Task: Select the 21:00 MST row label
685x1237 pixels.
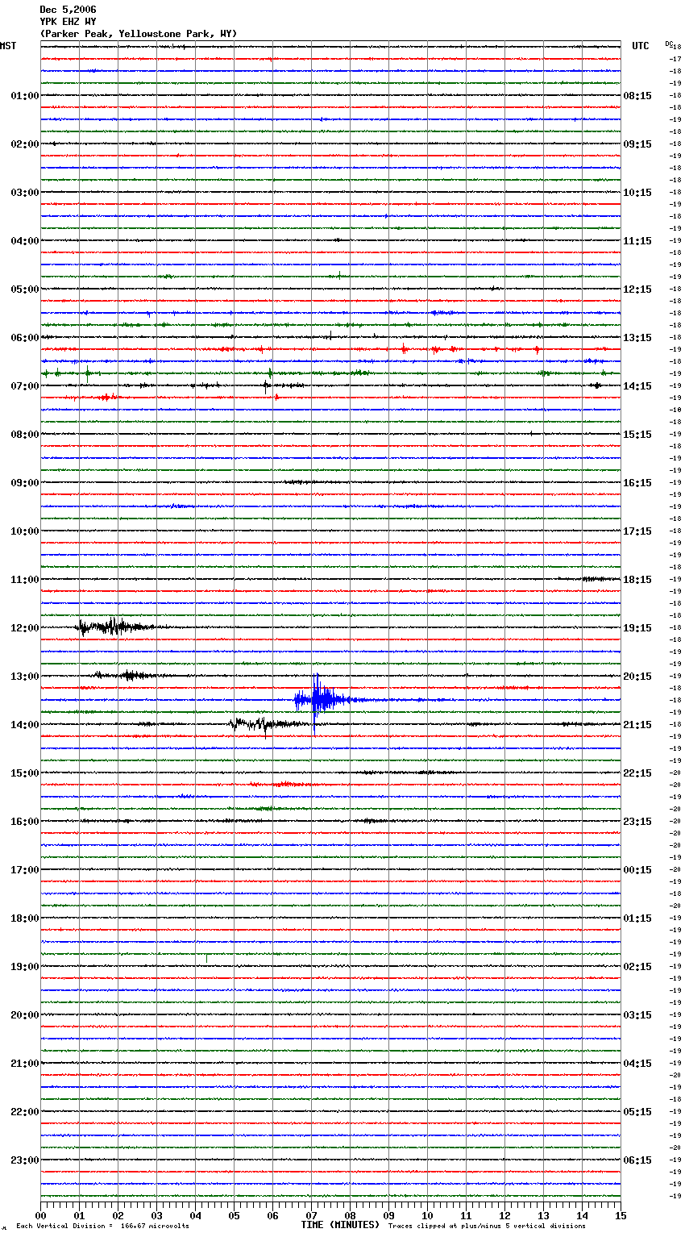Action: 25,1064
